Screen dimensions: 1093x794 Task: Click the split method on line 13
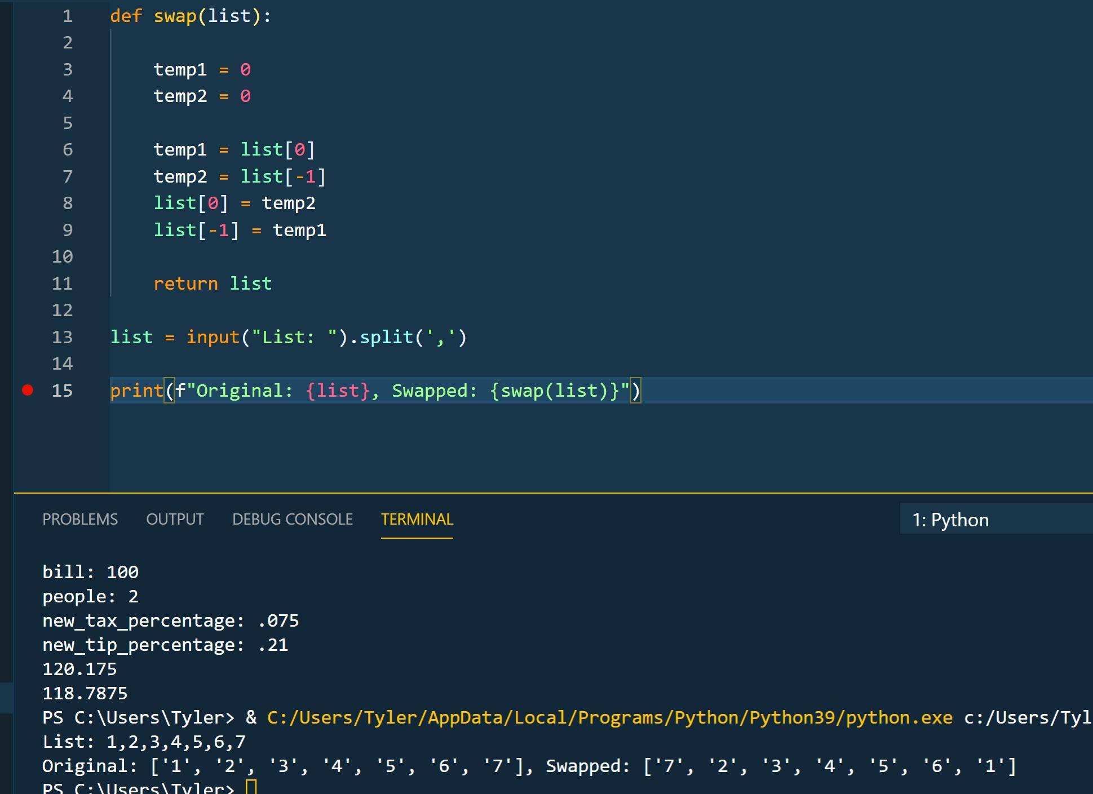click(386, 337)
